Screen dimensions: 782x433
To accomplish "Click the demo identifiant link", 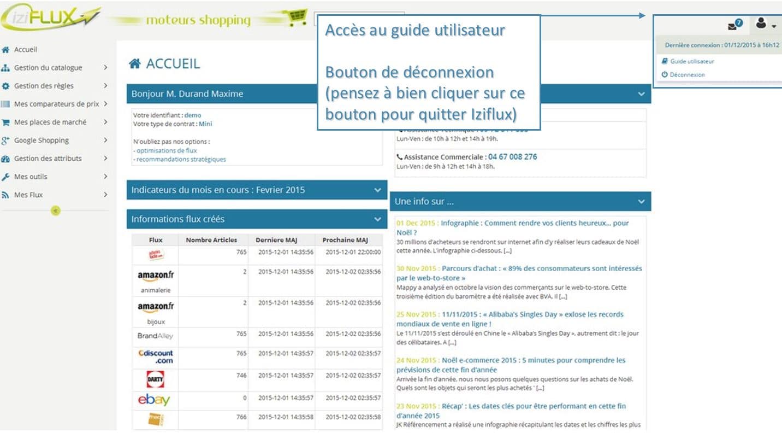I will coord(193,115).
